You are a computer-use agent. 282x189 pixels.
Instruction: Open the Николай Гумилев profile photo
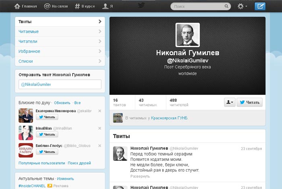coord(188,35)
